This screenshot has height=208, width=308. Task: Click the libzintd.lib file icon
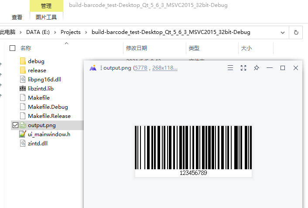pyautogui.click(x=23, y=89)
